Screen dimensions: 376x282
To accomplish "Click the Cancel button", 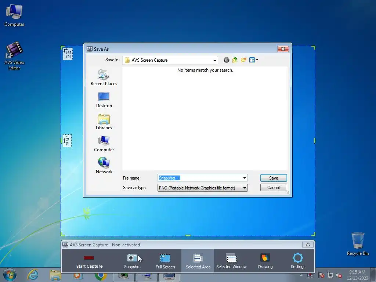I will pos(274,188).
